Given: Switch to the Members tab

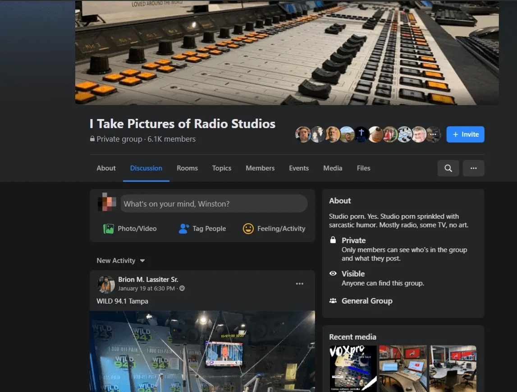Looking at the screenshot, I should coord(260,168).
